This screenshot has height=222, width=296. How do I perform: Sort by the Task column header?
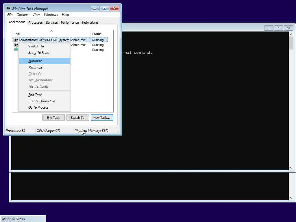(x=51, y=34)
